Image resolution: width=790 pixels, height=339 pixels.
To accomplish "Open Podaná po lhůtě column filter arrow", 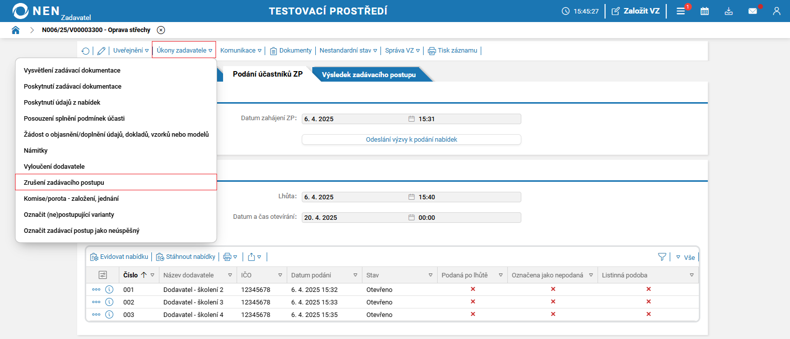I will coord(501,275).
